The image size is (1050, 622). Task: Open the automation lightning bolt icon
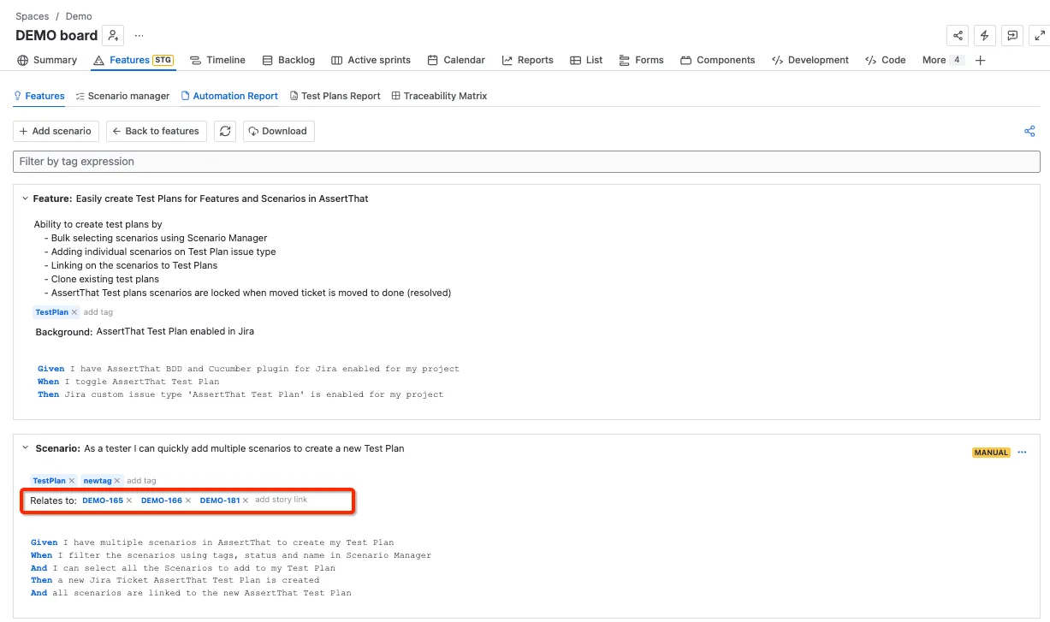tap(985, 35)
